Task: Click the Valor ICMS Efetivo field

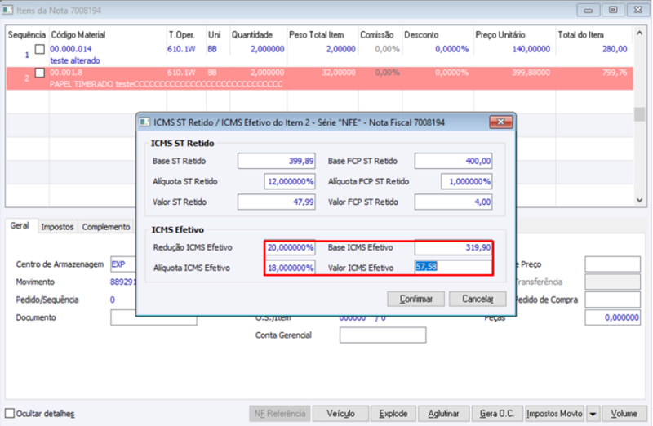Action: pos(453,267)
